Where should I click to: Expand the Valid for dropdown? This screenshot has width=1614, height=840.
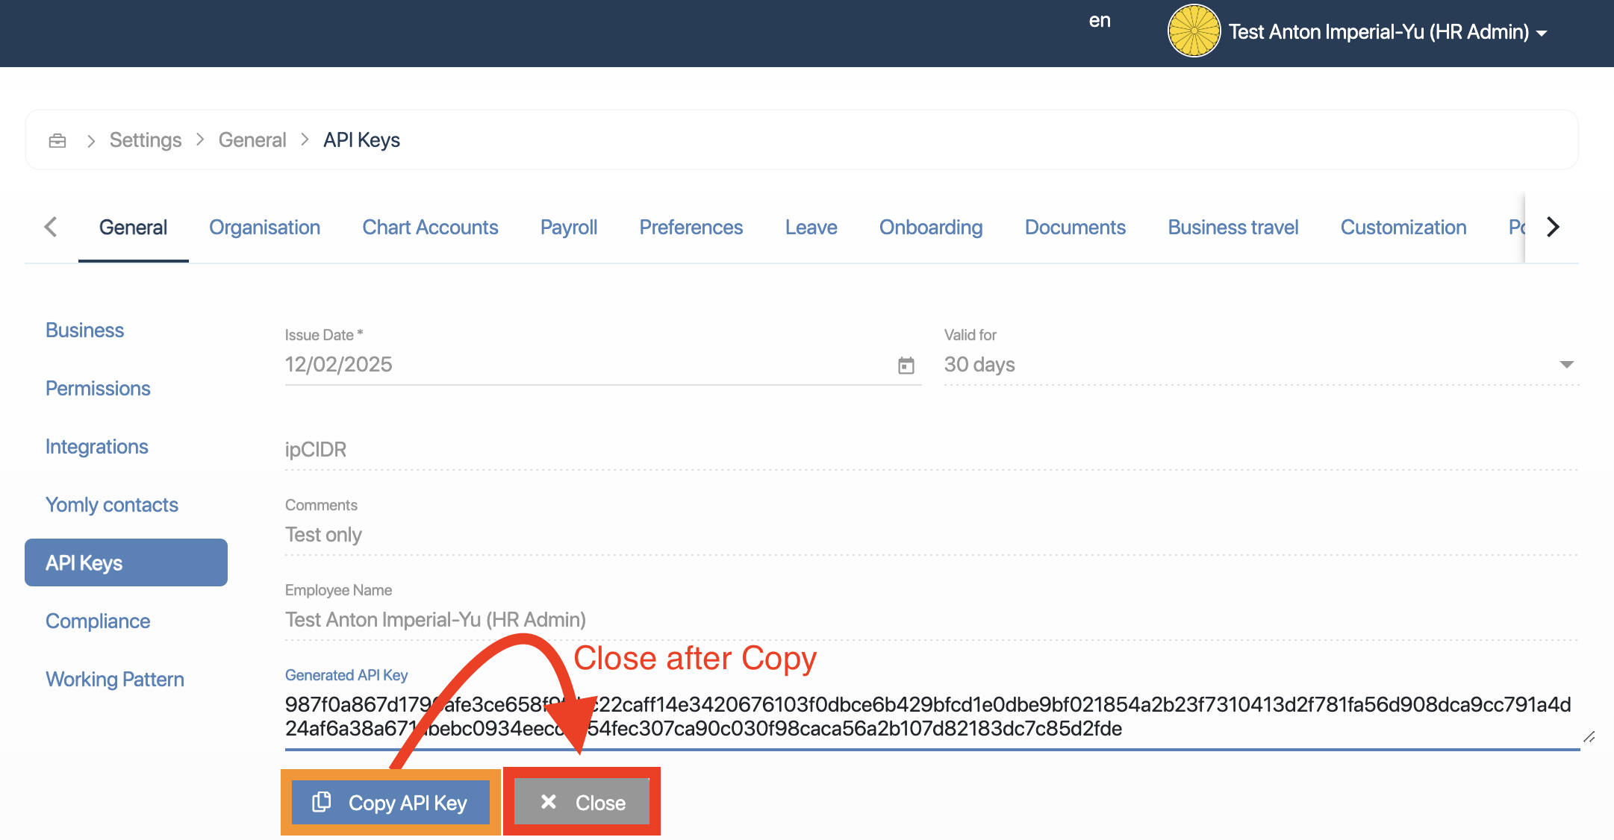1565,365
